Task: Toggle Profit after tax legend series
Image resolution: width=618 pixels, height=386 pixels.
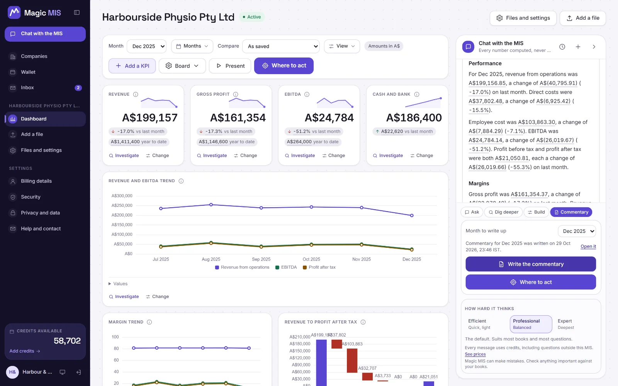Action: 319,267
